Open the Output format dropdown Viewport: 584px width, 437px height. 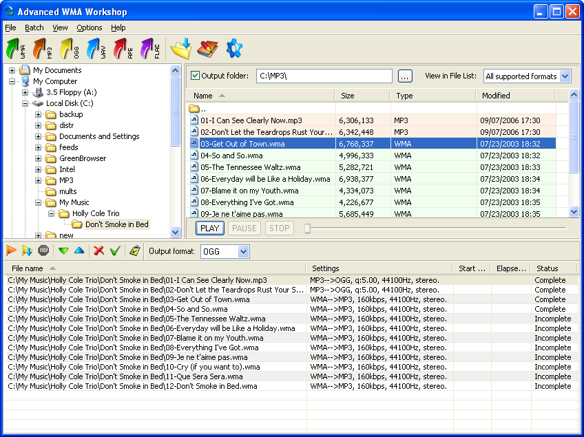point(243,252)
